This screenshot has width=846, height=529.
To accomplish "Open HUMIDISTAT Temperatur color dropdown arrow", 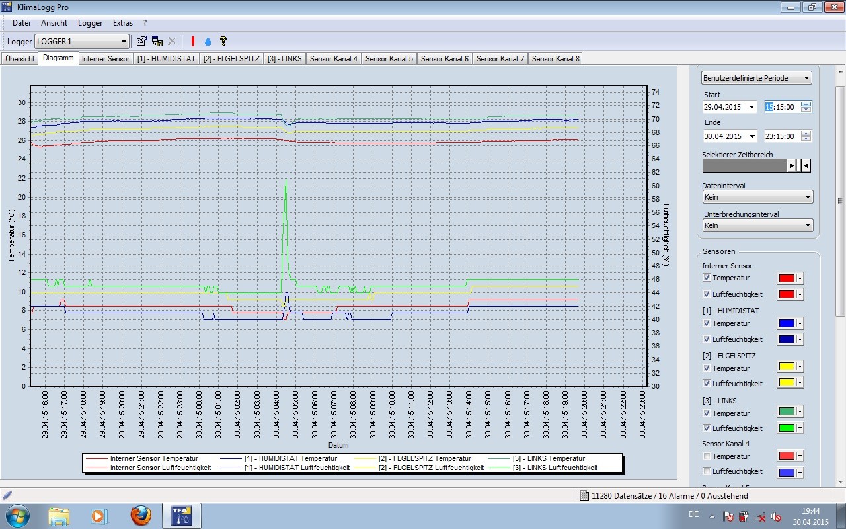I will [x=800, y=323].
